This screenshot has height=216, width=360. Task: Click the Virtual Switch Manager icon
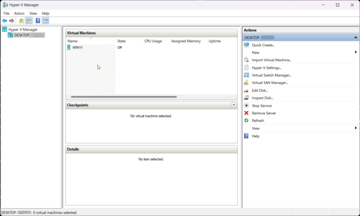coord(246,75)
